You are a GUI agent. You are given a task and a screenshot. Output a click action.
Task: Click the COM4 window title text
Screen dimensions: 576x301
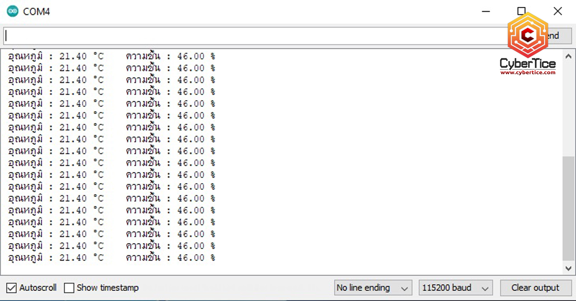tap(36, 12)
